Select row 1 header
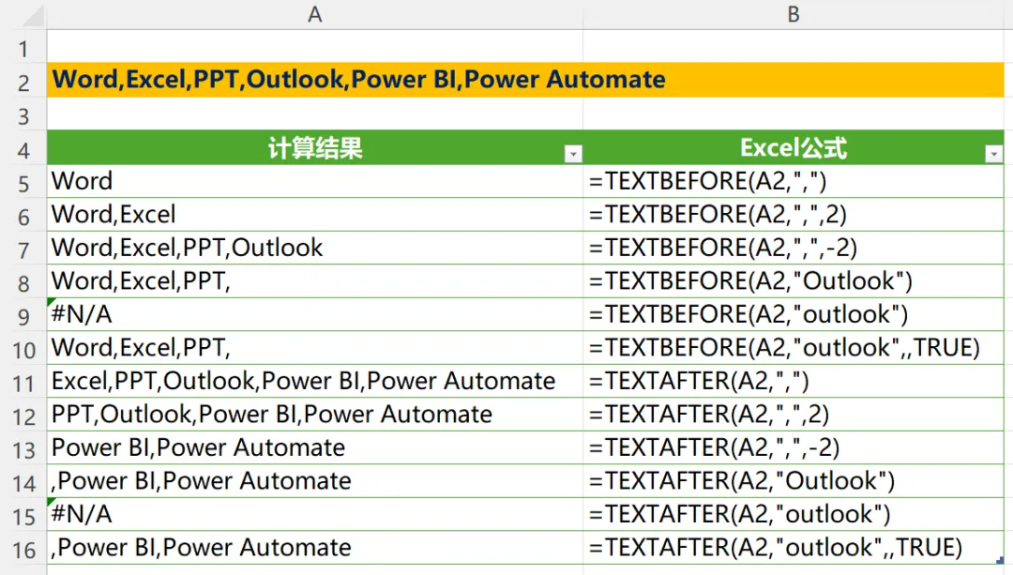The width and height of the screenshot is (1013, 575). (23, 49)
